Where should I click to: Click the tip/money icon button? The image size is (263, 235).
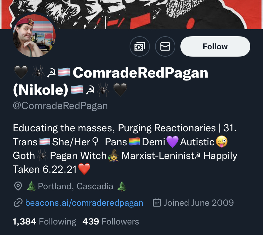coord(139,46)
